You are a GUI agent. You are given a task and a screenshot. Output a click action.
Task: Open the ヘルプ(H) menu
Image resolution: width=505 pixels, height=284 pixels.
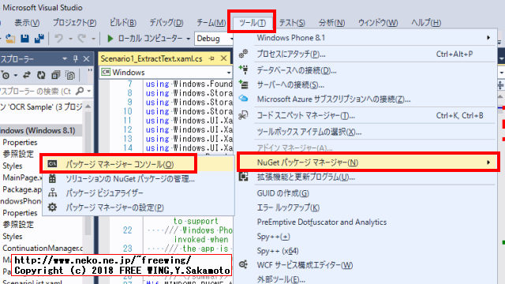[x=426, y=23]
